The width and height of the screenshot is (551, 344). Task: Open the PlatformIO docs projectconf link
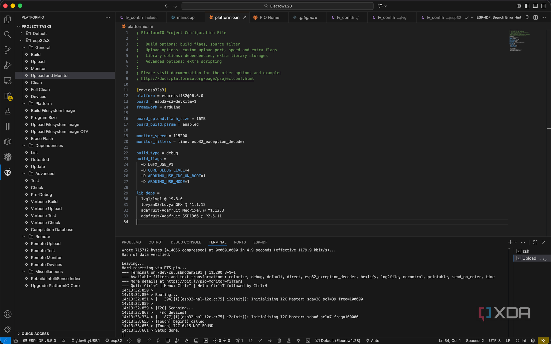tap(197, 78)
